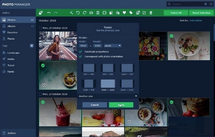The image size is (215, 137).
Task: Click the Reset Selection button
Action: 201,13
